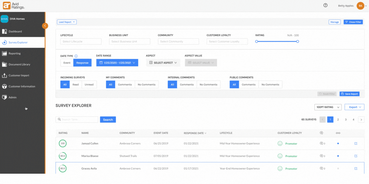The height and width of the screenshot is (184, 369).
Task: Open the help question mark icon
Action: (x=325, y=6)
